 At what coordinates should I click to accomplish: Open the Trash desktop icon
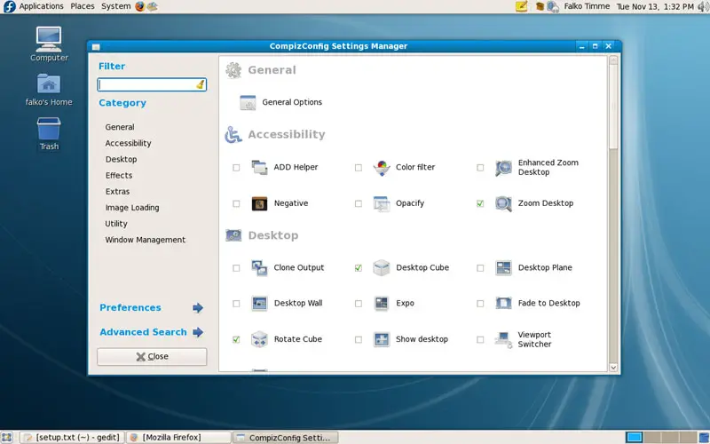[49, 128]
